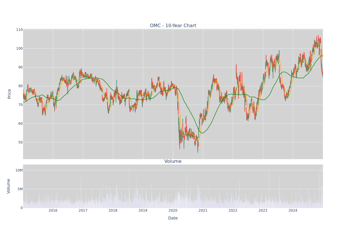Click the 2016 date tick label

(x=53, y=210)
